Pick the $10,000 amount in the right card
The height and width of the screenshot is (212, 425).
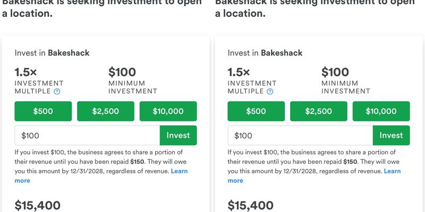(x=381, y=111)
